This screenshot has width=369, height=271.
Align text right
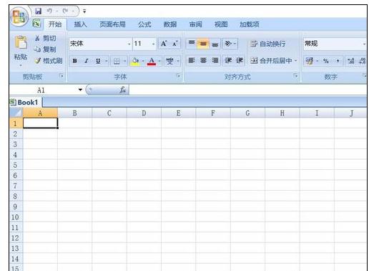[215, 60]
